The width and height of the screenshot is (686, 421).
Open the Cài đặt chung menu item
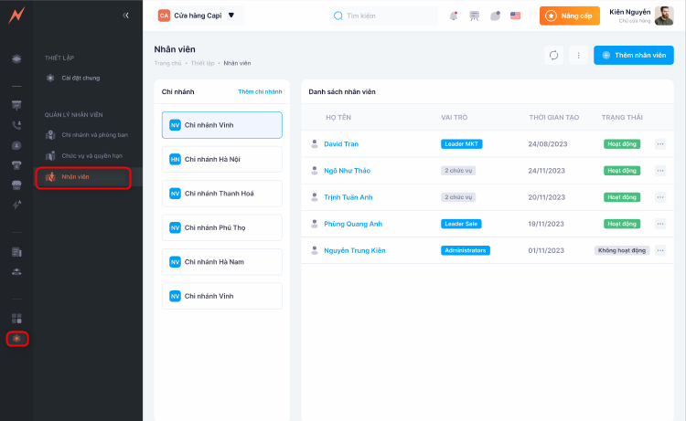80,78
